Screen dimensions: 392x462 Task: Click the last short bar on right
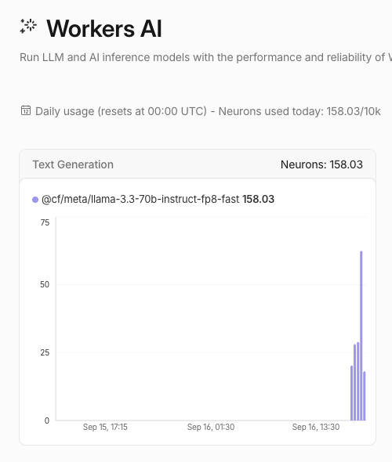click(x=365, y=395)
